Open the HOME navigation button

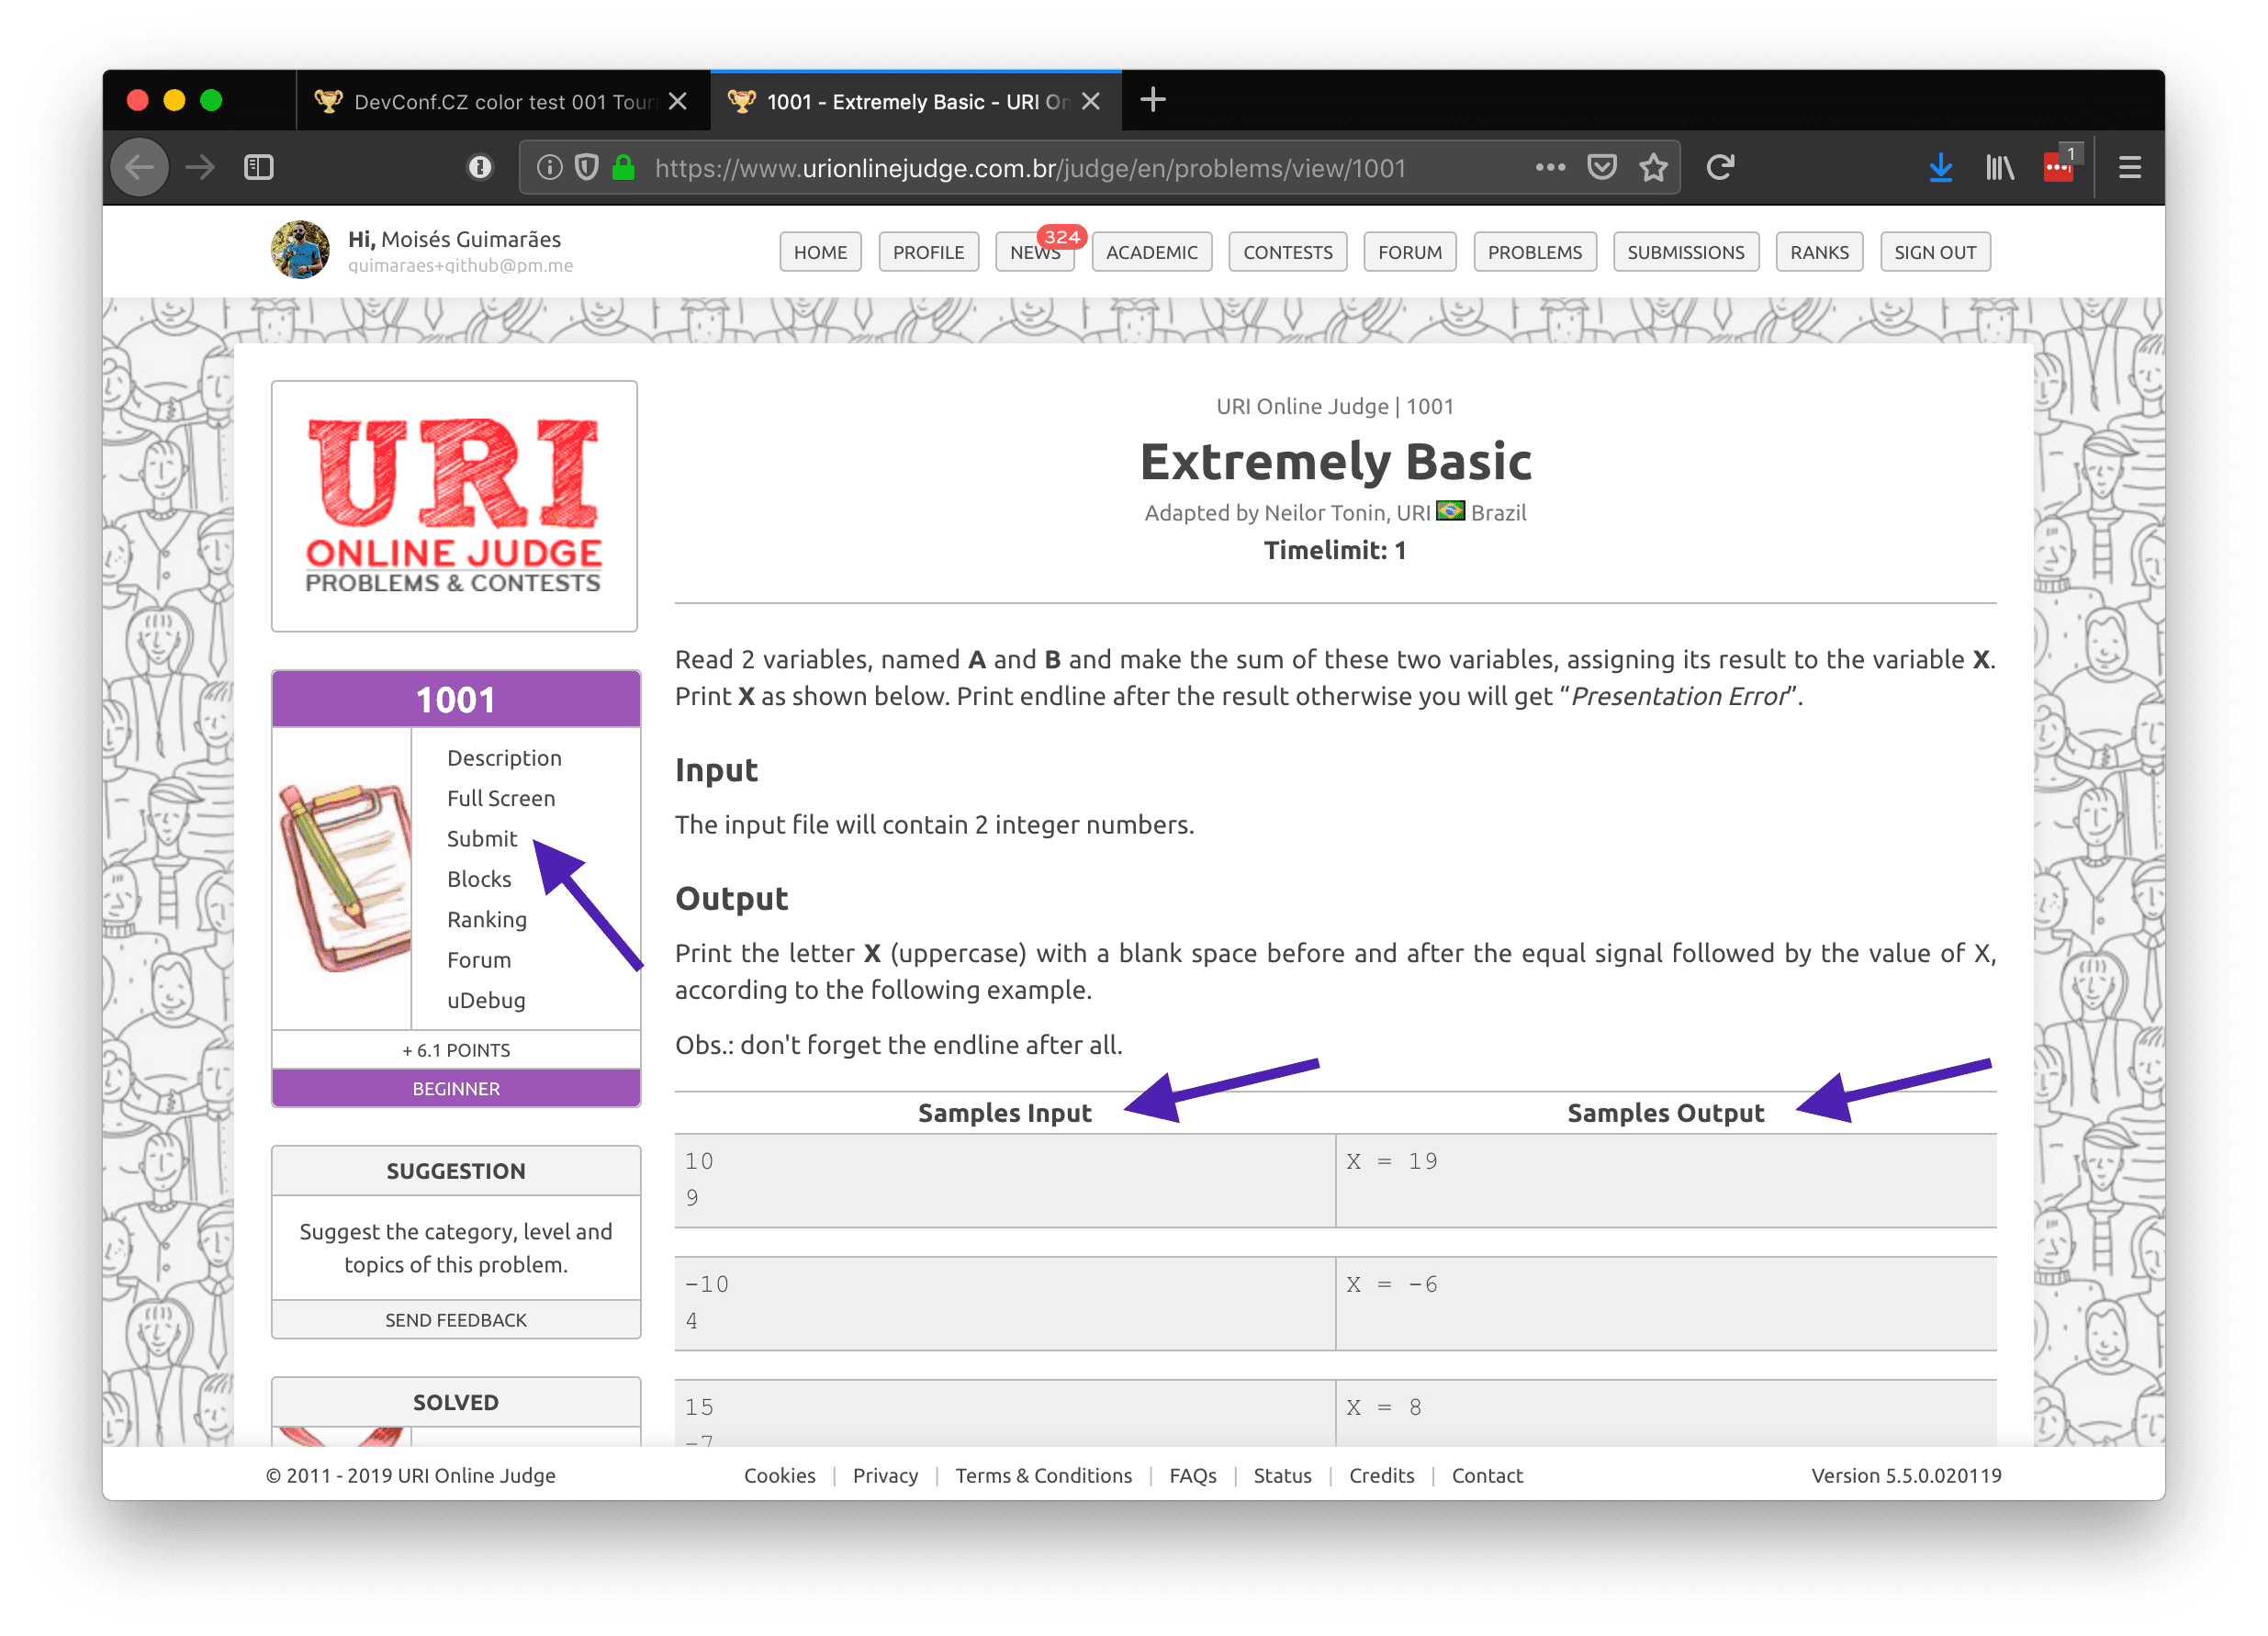pyautogui.click(x=820, y=252)
